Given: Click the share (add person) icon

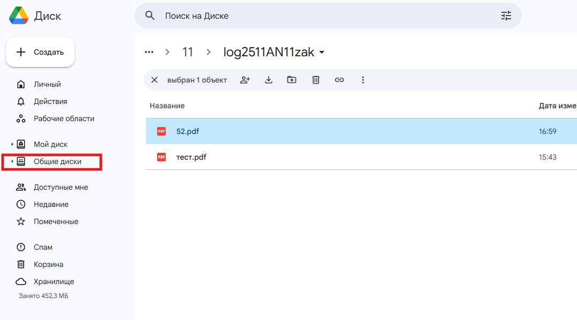Looking at the screenshot, I should click(245, 80).
